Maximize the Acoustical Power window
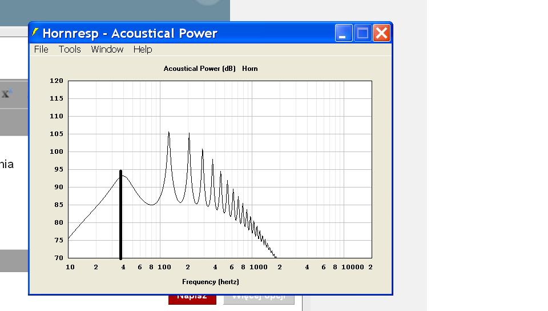Image resolution: width=548 pixels, height=311 pixels. (x=362, y=33)
